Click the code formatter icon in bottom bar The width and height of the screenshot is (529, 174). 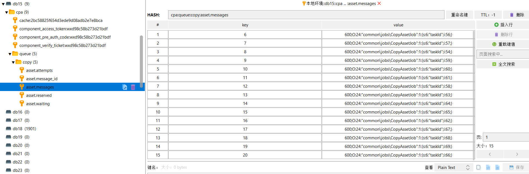click(488, 167)
